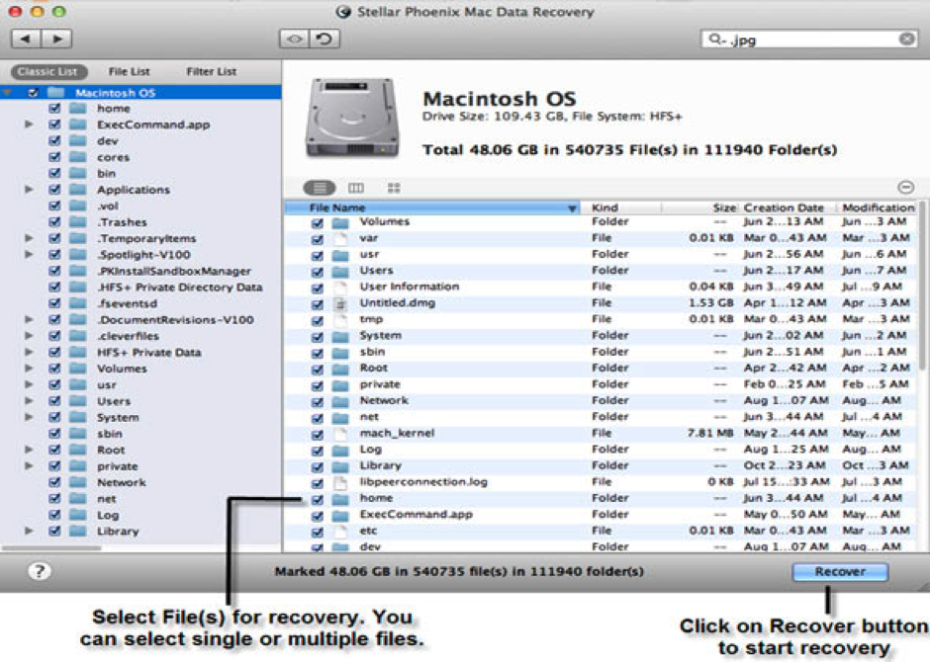Clear the .jpg search text
931x663 pixels.
906,40
